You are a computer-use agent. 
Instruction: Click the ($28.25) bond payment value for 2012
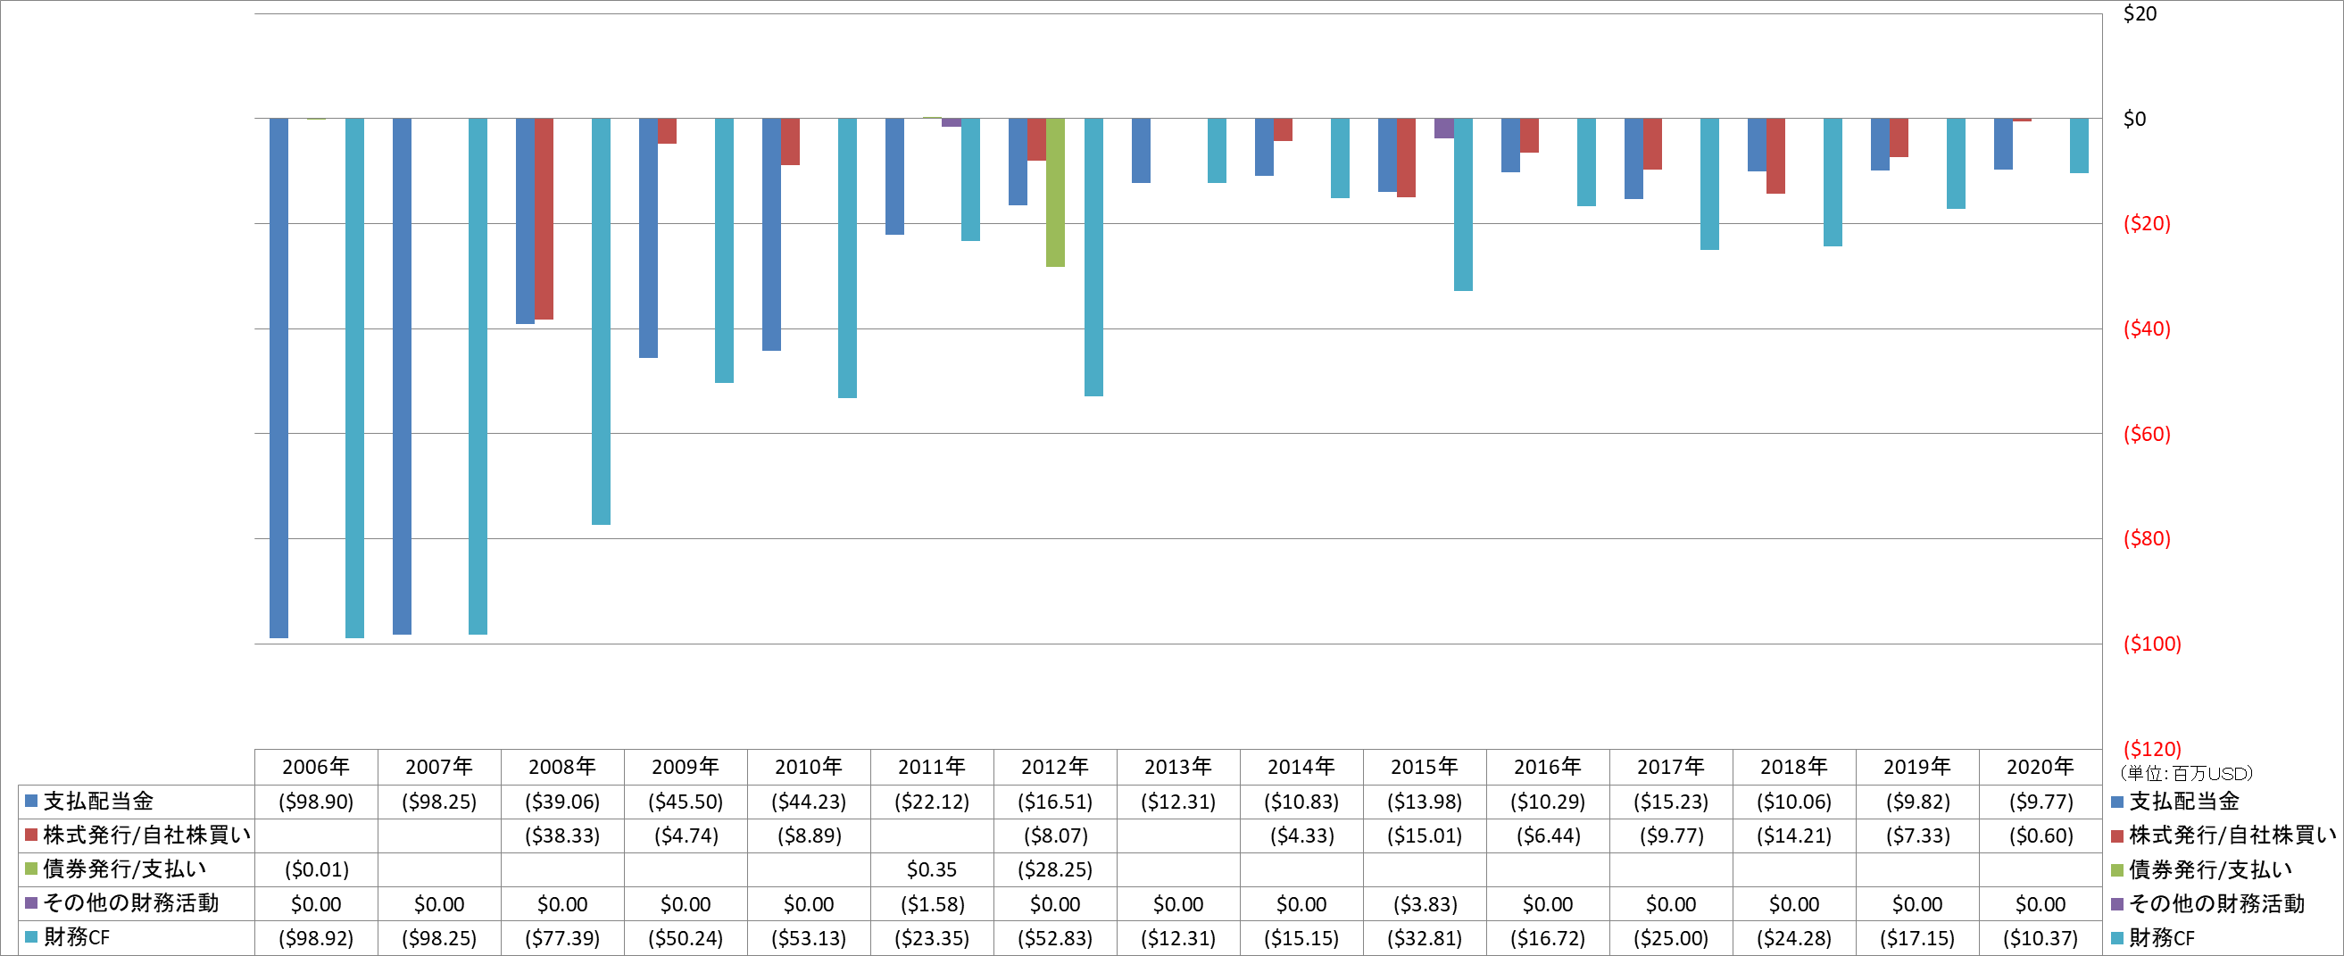[1054, 869]
